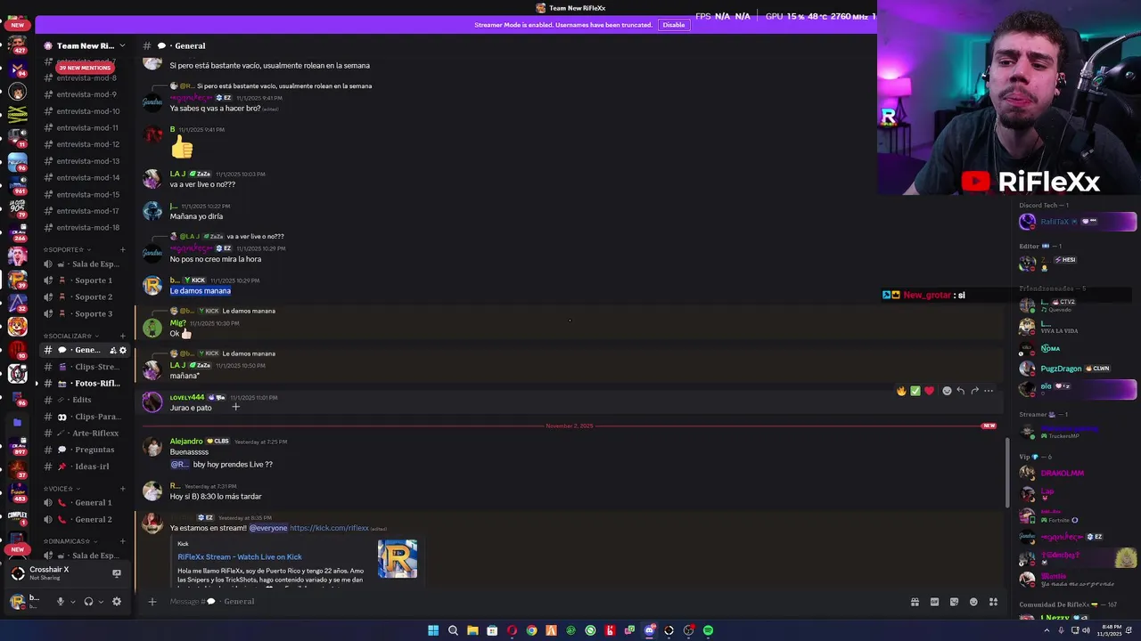
Task: Add channel with plus beside SOPORTE
Action: coord(122,249)
